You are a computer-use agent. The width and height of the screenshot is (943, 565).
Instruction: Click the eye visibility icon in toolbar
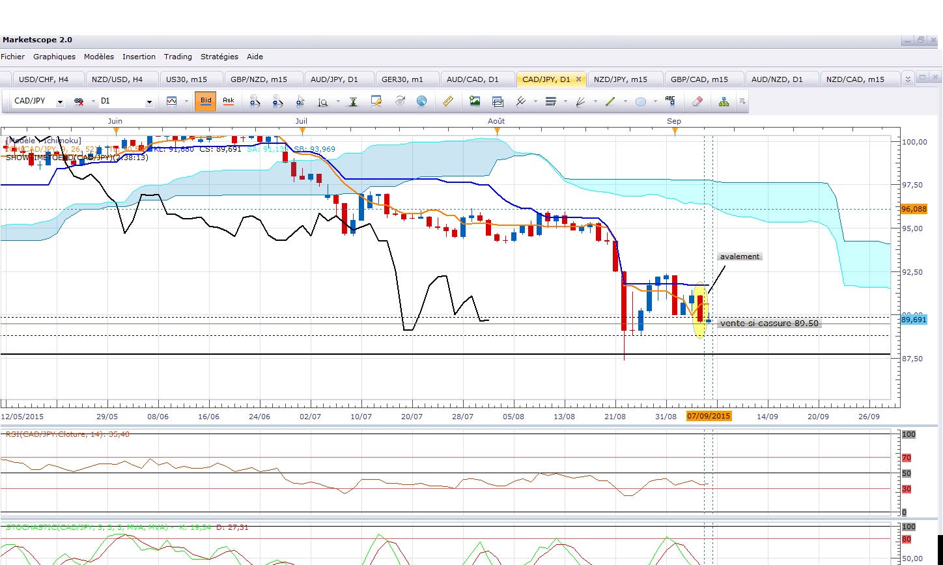400,102
